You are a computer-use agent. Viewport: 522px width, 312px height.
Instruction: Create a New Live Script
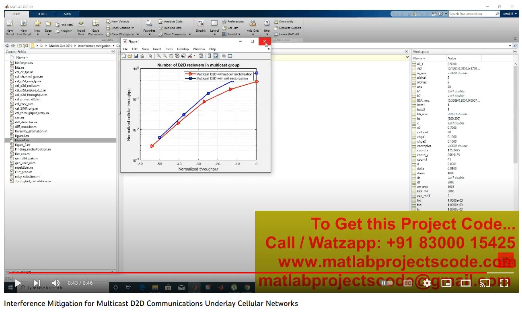pos(24,27)
